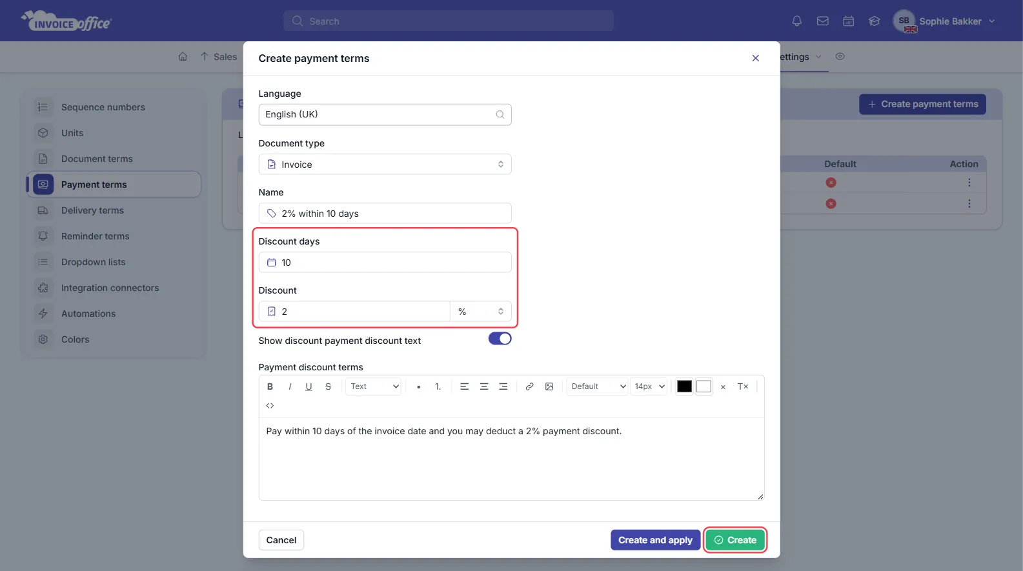
Task: Open the discount % unit dropdown
Action: tap(481, 312)
